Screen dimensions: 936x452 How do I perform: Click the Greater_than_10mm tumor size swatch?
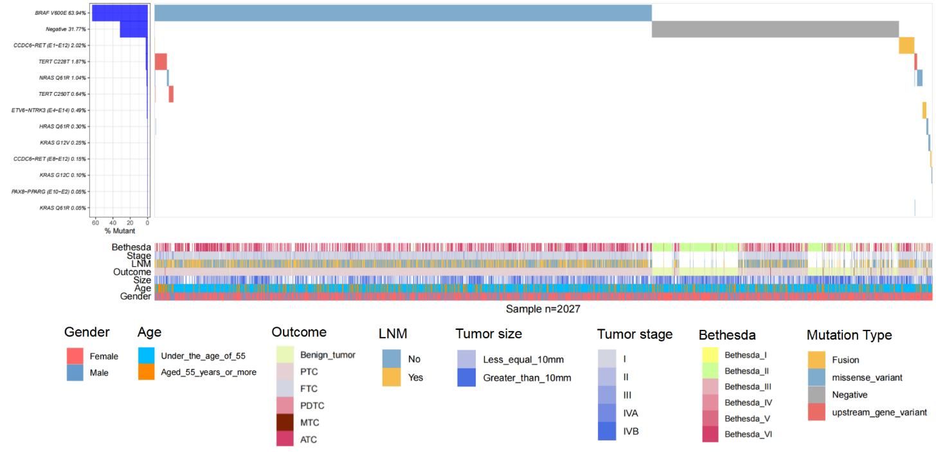[x=466, y=378]
